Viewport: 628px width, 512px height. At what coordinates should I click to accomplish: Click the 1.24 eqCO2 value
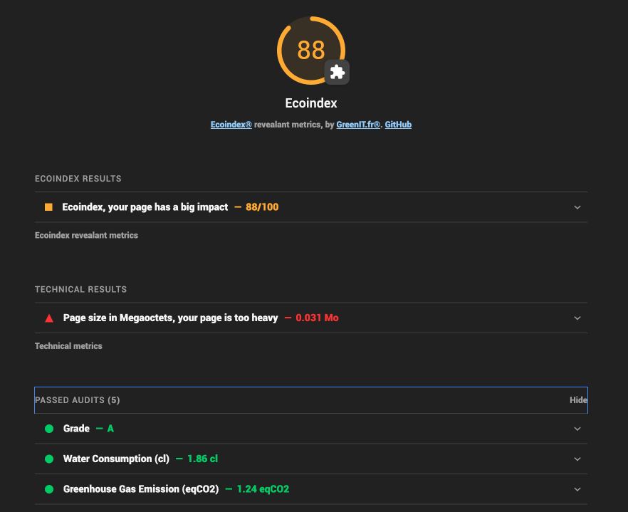263,489
